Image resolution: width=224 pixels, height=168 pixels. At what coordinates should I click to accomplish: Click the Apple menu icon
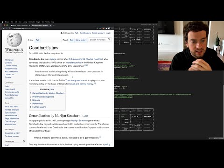2,22
